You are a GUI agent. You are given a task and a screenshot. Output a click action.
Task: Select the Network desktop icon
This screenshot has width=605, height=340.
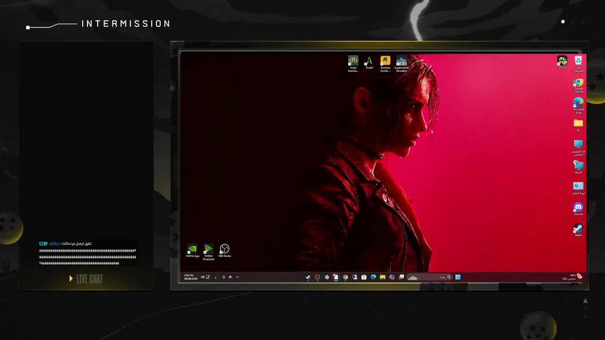click(x=578, y=167)
